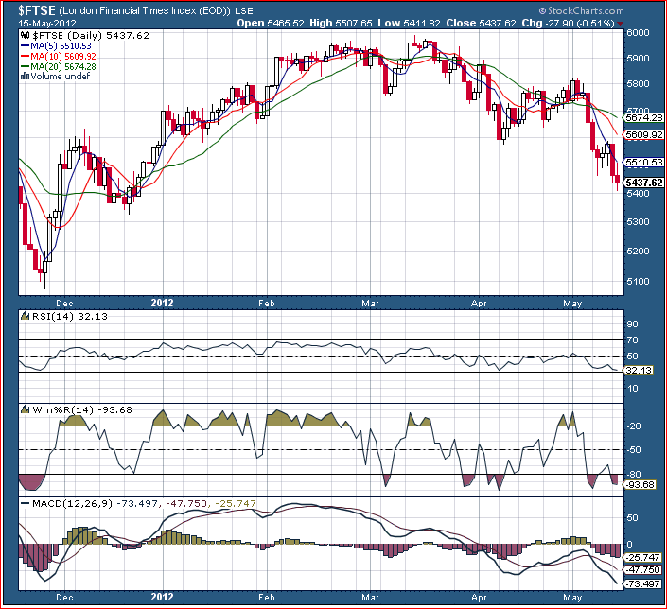Screen dimensions: 667x609
Task: Click the MA(20) 5674.28 legend entry
Action: pyautogui.click(x=63, y=66)
